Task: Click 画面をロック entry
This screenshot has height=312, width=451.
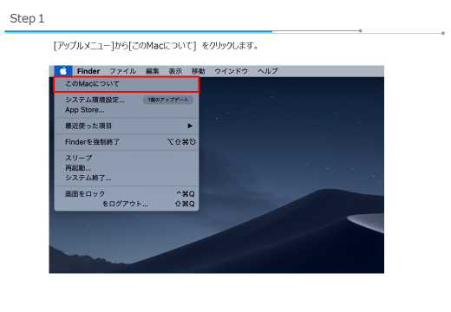Action: [x=127, y=194]
